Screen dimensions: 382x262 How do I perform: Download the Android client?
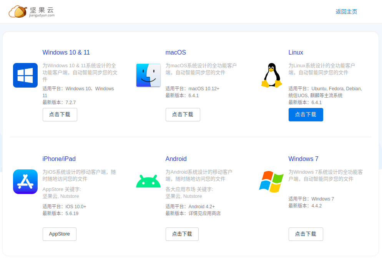pos(182,234)
